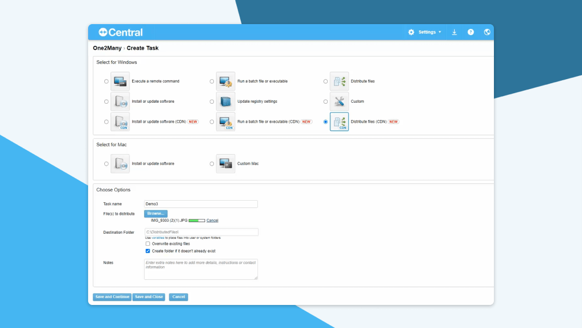Screen dimensions: 582x328
Task: Click inside the Notes text area
Action: point(201,268)
